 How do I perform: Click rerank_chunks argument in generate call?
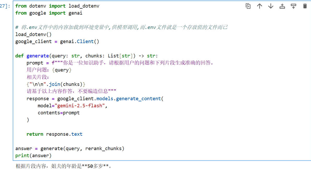tap(103, 149)
